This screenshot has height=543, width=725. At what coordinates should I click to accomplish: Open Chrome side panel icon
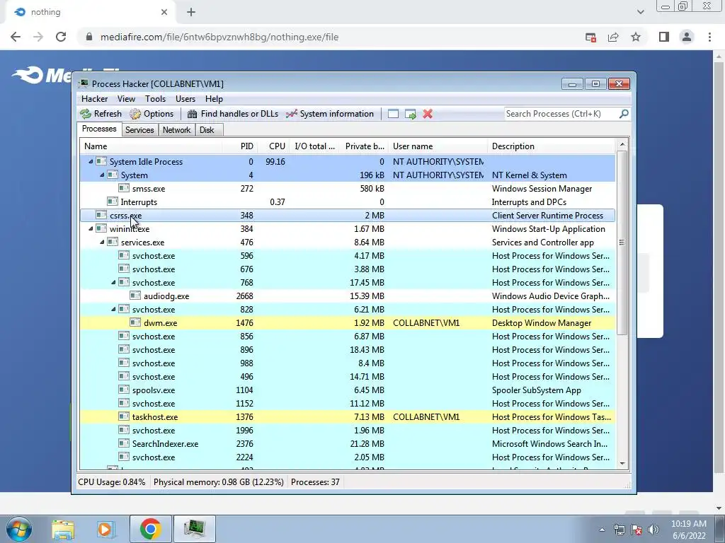[664, 37]
